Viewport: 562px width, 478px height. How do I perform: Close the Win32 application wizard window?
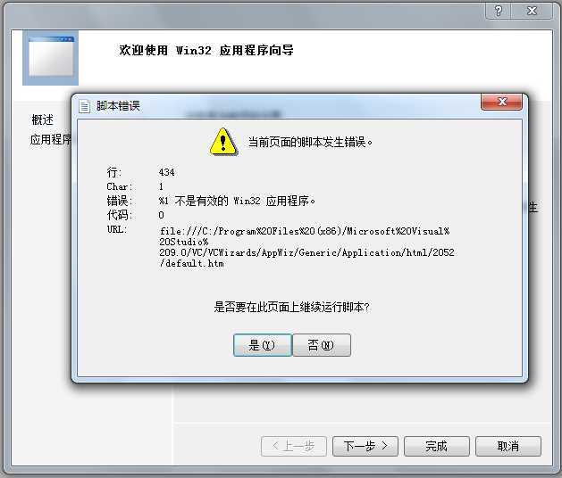click(x=532, y=11)
